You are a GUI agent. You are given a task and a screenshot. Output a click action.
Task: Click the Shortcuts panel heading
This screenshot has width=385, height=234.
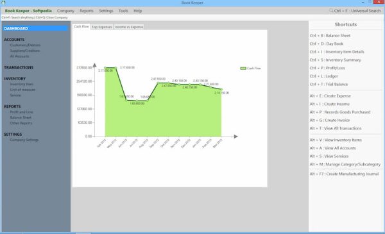[x=346, y=24]
